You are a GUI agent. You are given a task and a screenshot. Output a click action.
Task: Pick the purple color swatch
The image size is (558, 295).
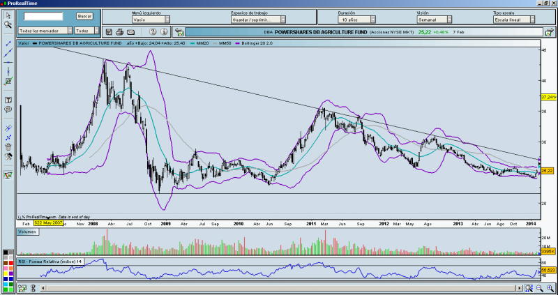(x=11, y=273)
